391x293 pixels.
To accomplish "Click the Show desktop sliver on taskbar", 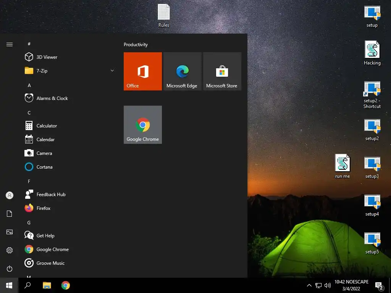I will 390,285.
